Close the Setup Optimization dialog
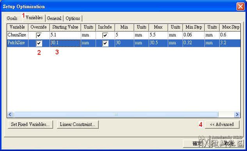 tap(240, 7)
